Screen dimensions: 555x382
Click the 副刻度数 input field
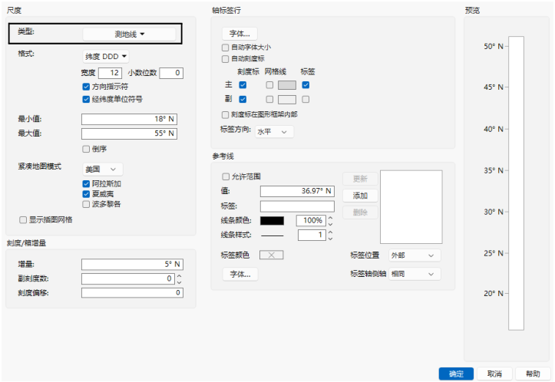128,278
